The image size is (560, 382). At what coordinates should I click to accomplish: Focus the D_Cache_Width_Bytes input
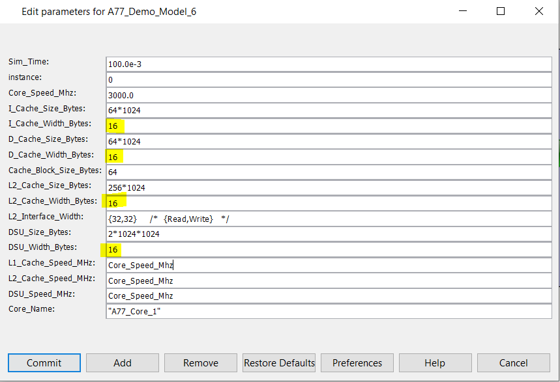(329, 157)
